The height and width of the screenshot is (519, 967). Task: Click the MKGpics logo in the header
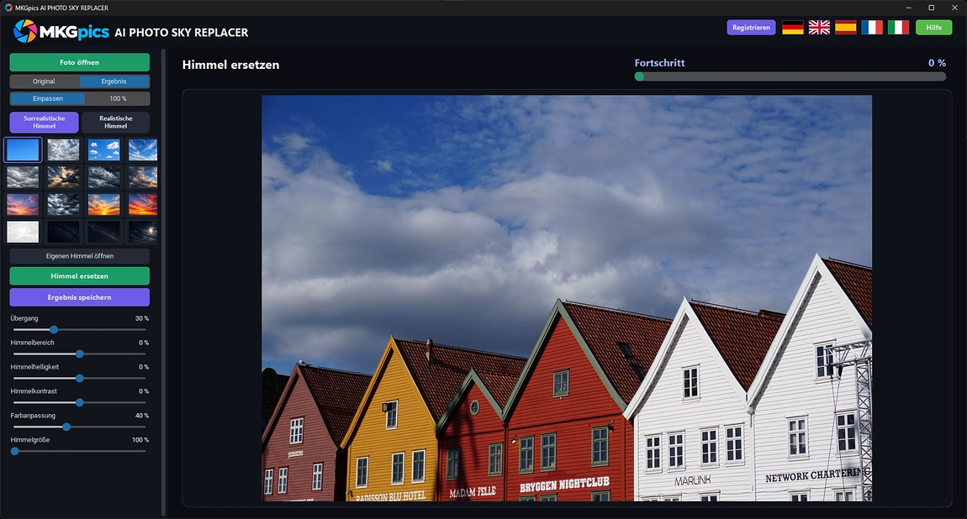tap(61, 31)
